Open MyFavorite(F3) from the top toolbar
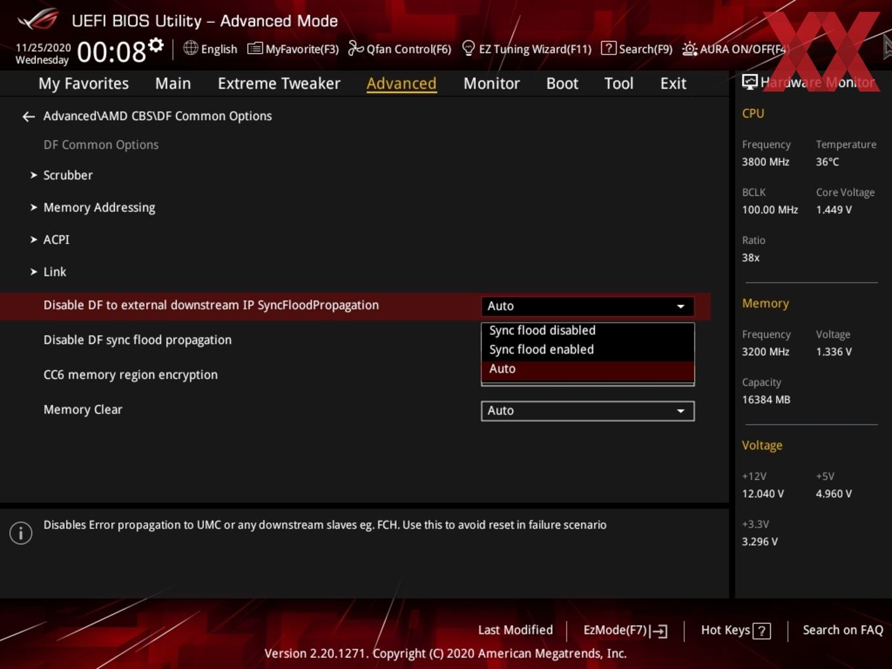The image size is (892, 669). coord(293,49)
